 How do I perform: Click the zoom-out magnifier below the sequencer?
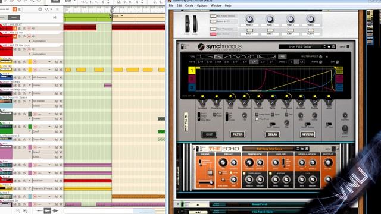tap(18, 211)
